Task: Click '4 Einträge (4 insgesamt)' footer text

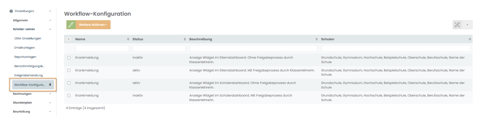Action: [x=86, y=108]
